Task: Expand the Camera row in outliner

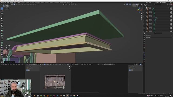Action: click(147, 8)
